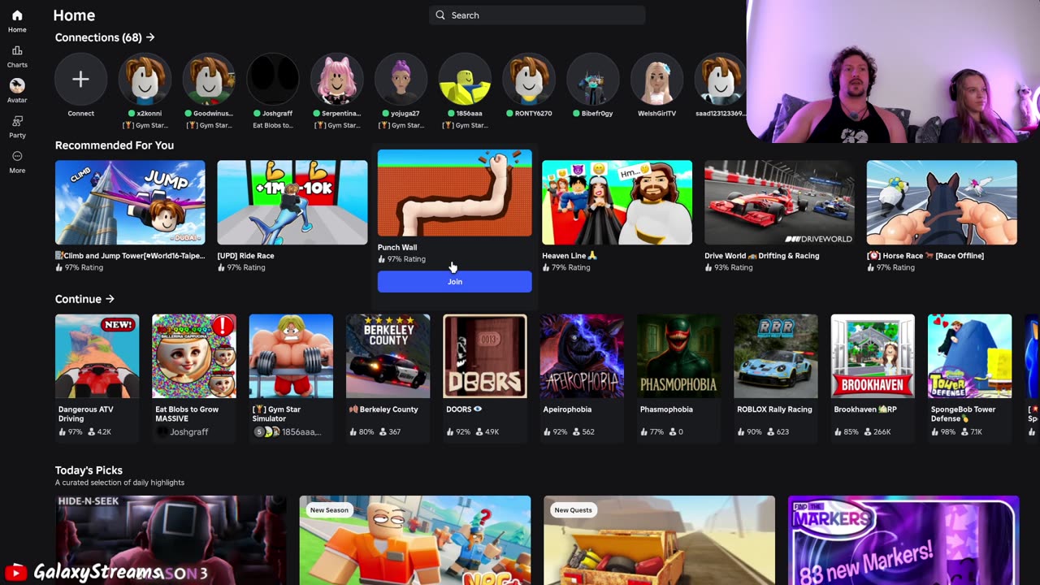Image resolution: width=1040 pixels, height=585 pixels.
Task: Open New Quests truck pick banner
Action: [x=659, y=540]
